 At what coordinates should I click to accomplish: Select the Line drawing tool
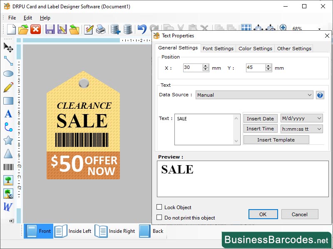8,61
